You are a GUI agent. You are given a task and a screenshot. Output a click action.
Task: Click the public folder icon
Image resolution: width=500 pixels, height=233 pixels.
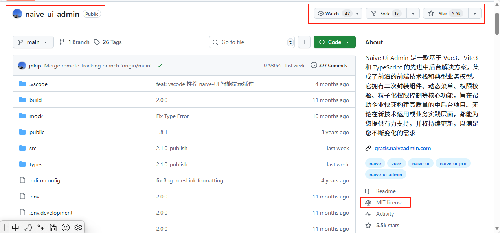pos(22,132)
